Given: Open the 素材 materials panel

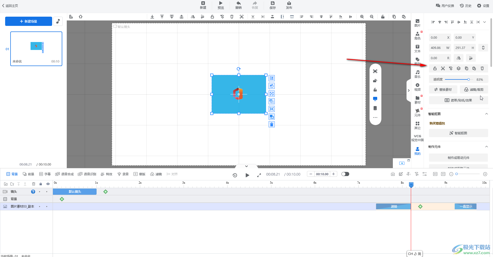Looking at the screenshot, I should [417, 100].
